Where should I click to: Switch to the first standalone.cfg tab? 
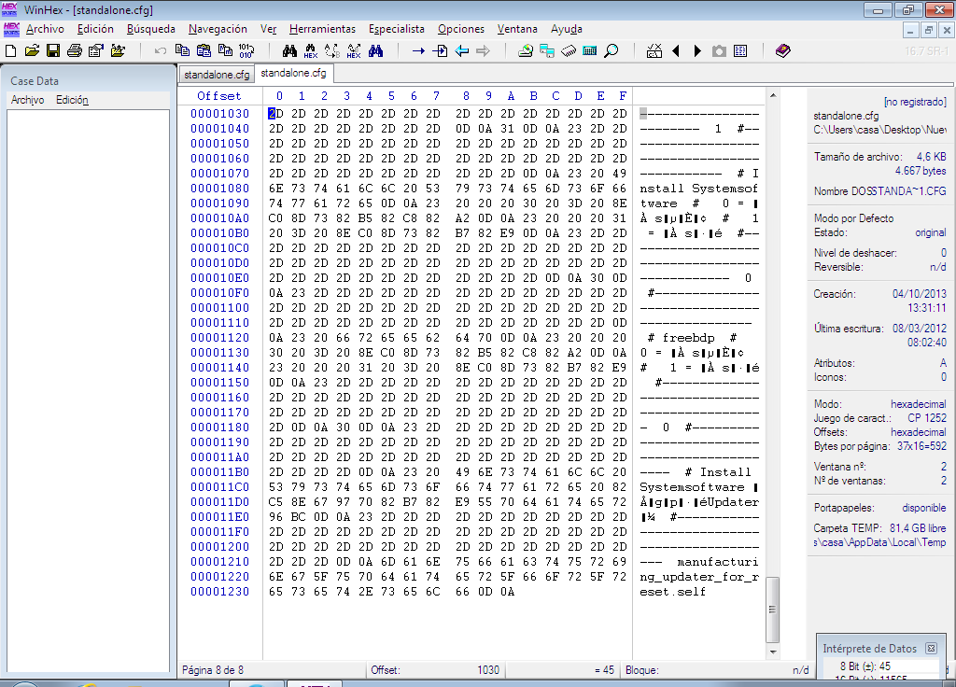point(216,74)
